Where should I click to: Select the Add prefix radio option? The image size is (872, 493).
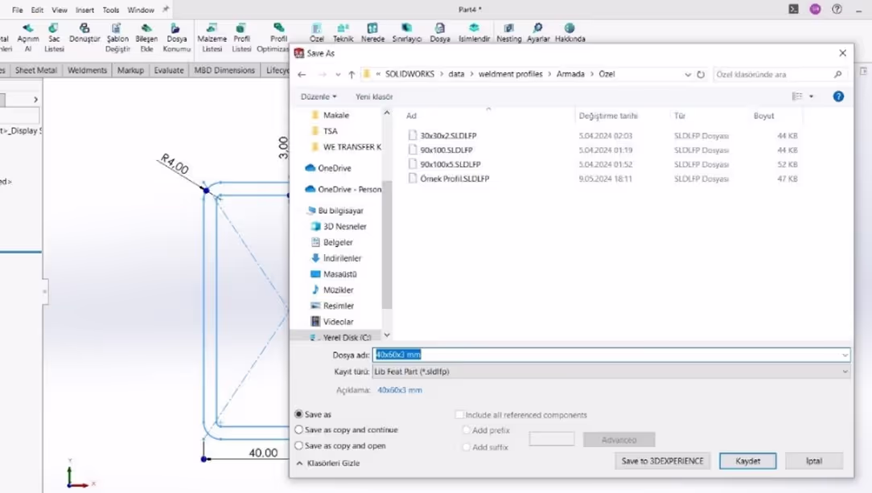pyautogui.click(x=467, y=430)
